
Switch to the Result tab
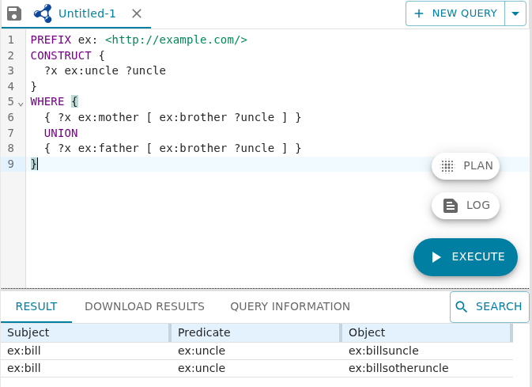(36, 306)
